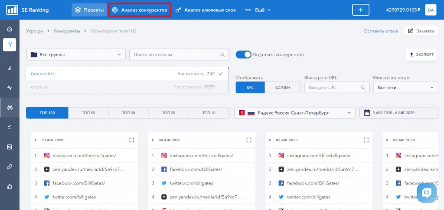Select URL display mode
This screenshot has width=444, height=210.
[x=250, y=87]
